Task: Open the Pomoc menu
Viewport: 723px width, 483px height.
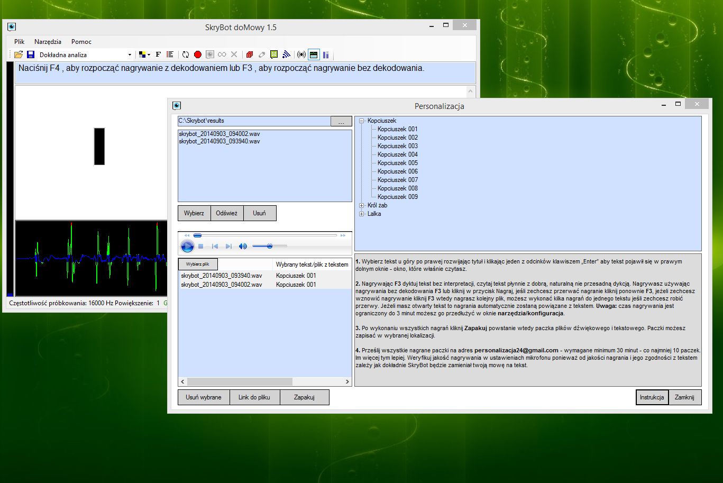Action: point(81,41)
